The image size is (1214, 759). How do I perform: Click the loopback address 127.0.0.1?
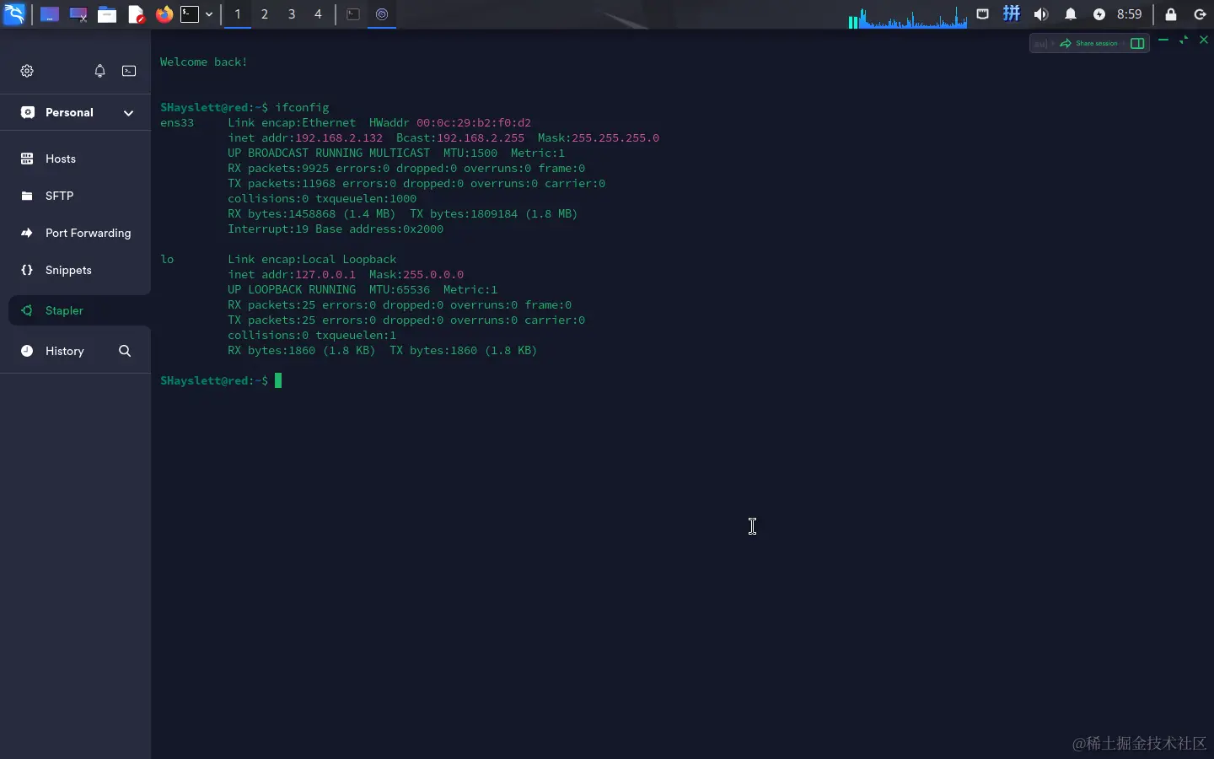[x=325, y=274]
